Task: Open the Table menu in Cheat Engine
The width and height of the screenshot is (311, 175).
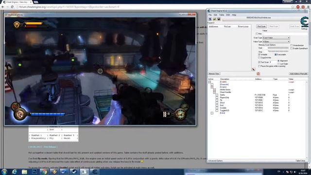Action: coord(222,15)
